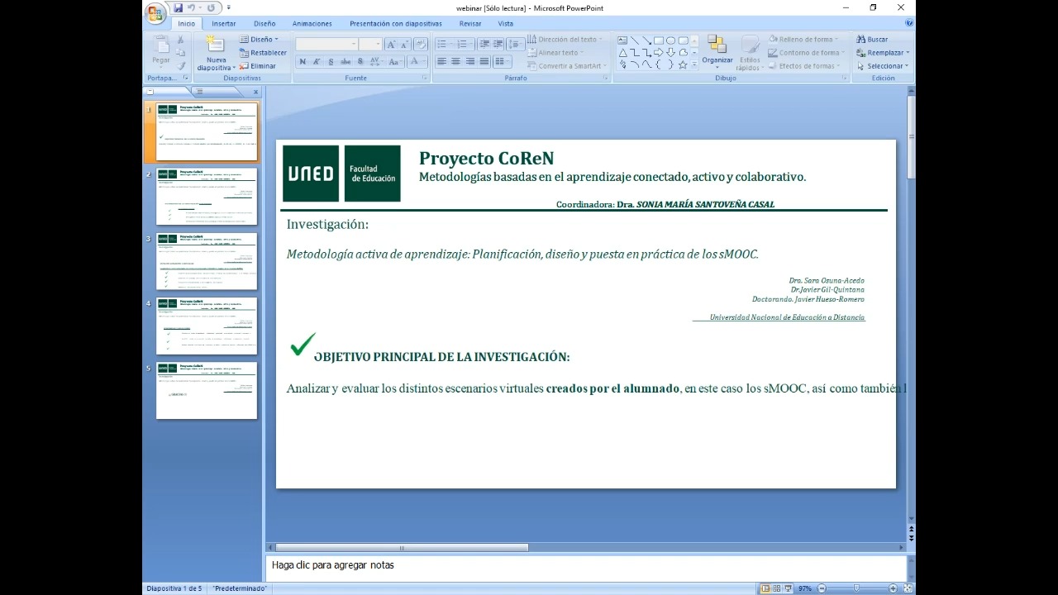Image resolution: width=1058 pixels, height=595 pixels.
Task: Click the Cut scissors icon
Action: click(x=181, y=40)
